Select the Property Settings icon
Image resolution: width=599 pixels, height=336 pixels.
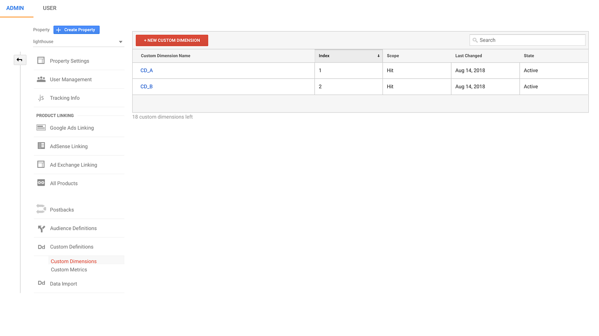[41, 60]
